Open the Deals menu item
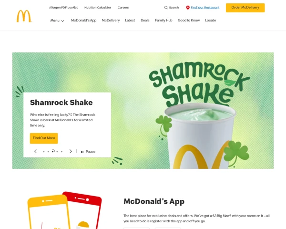Screen dimensions: 286x229 pos(145,20)
